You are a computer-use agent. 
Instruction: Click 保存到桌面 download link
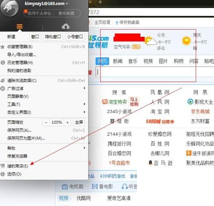(x=128, y=22)
